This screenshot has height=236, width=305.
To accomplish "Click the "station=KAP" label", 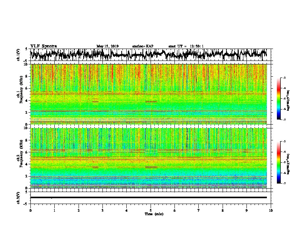I will (143, 46).
